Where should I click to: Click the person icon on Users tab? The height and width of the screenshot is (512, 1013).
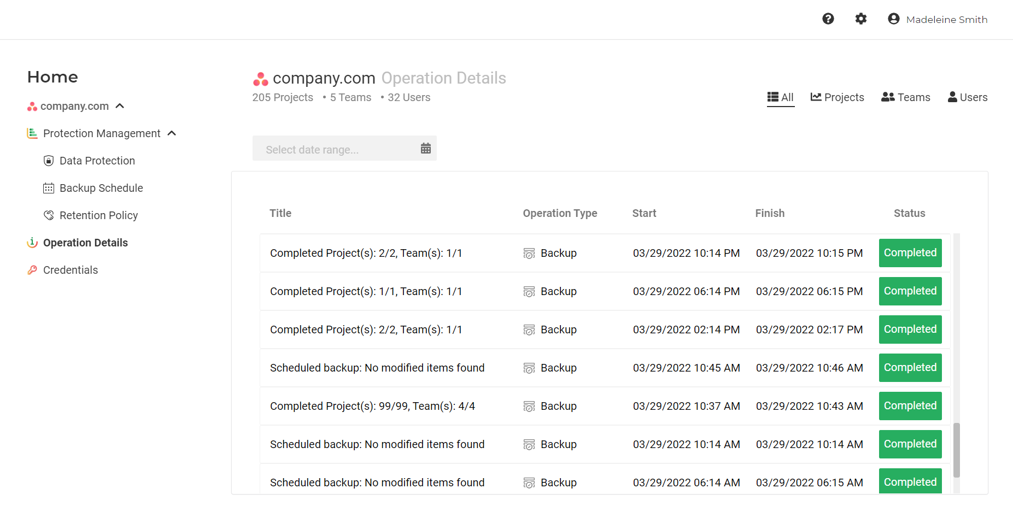click(953, 97)
